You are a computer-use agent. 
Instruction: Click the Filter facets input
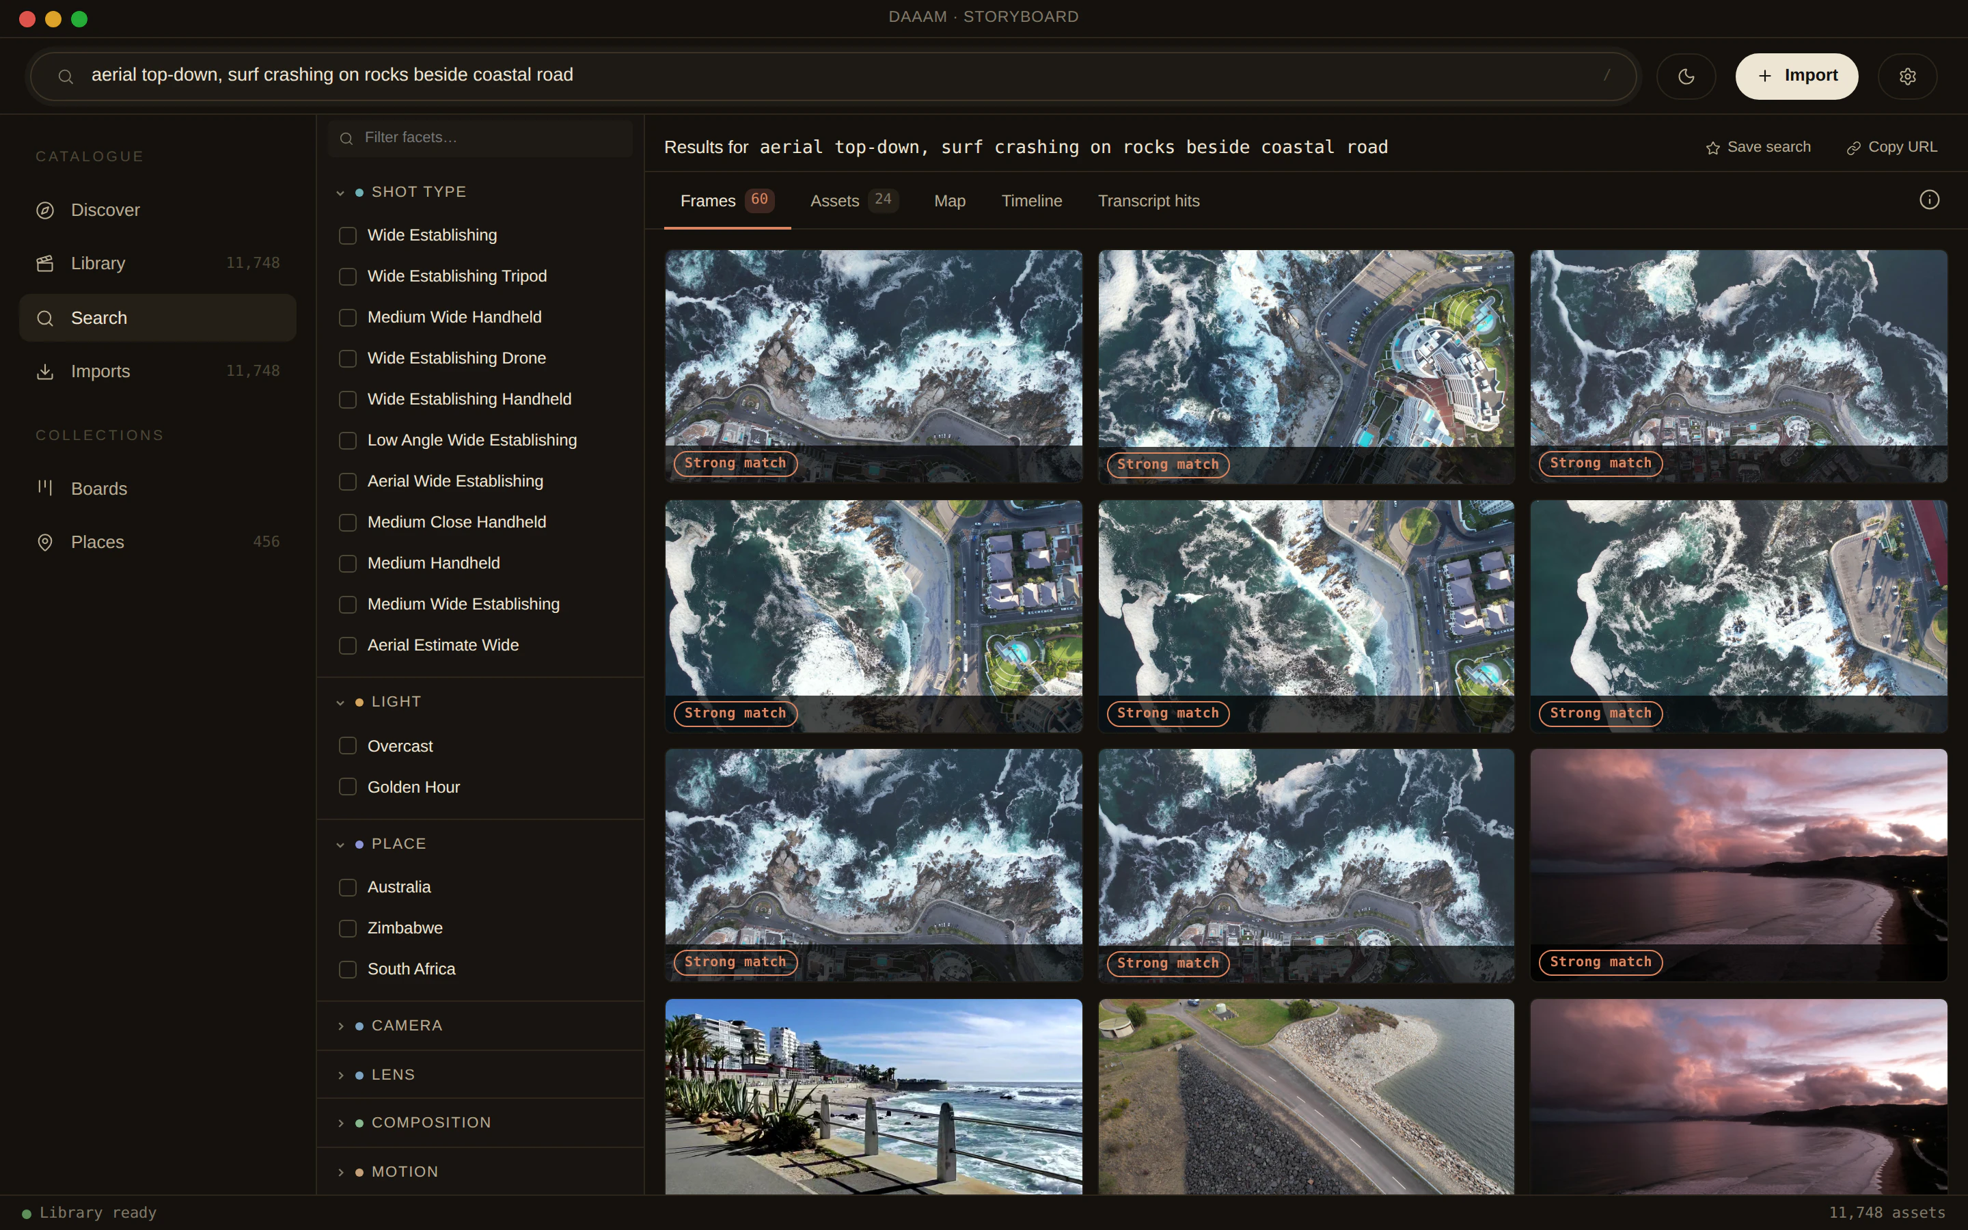[480, 138]
